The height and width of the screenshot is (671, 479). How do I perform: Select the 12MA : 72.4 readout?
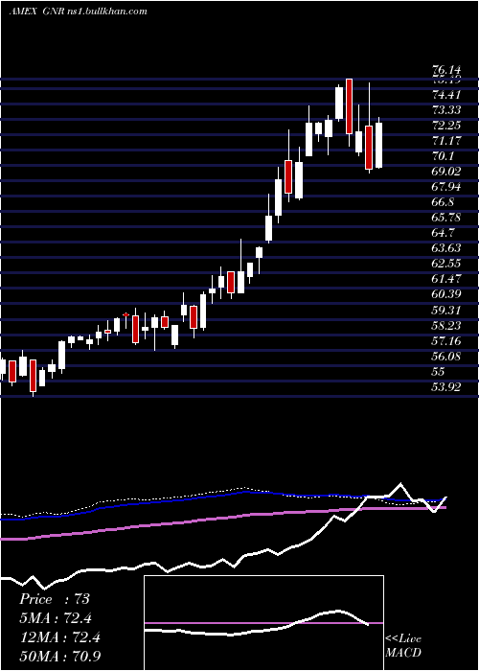[x=59, y=636]
